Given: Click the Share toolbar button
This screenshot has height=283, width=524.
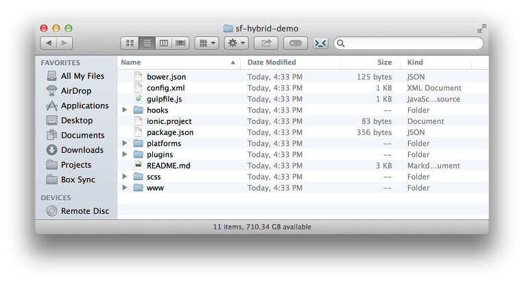Looking at the screenshot, I should click(266, 43).
